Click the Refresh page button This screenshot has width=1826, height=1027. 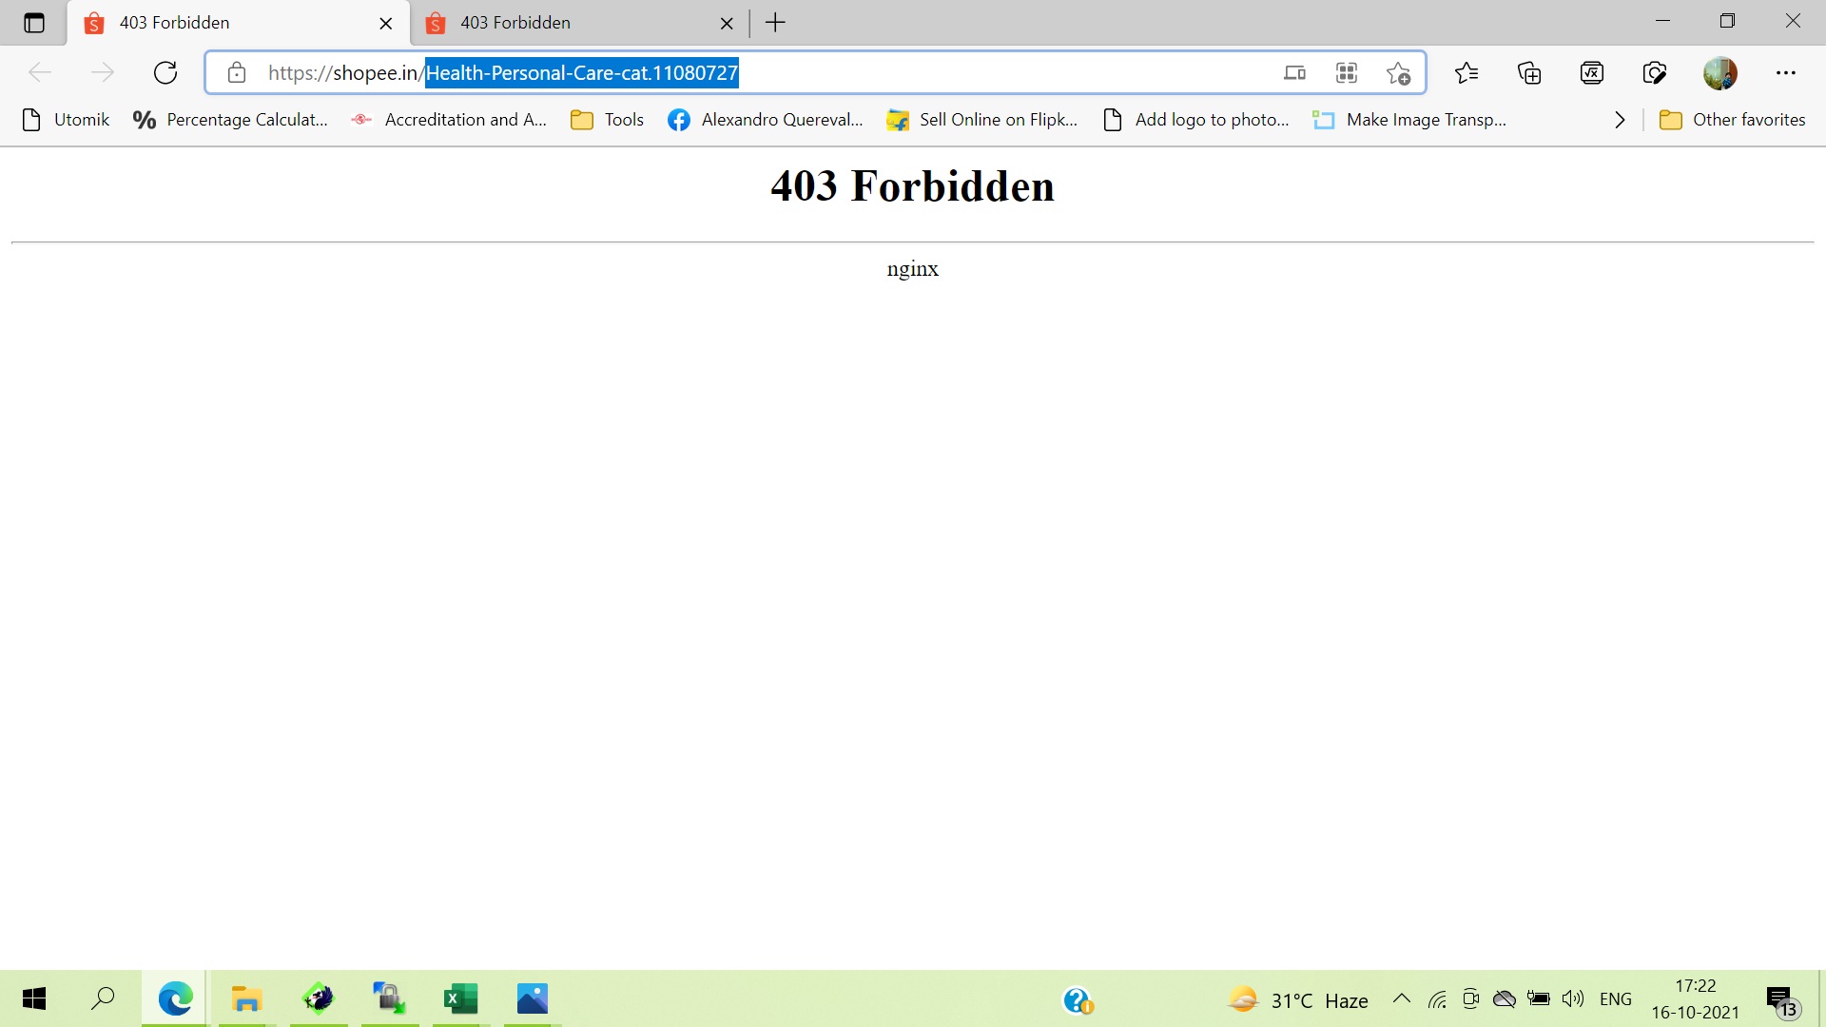pos(165,72)
